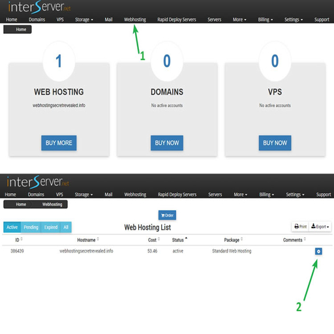Click the Domains card count circle
The image size is (334, 334).
click(167, 61)
